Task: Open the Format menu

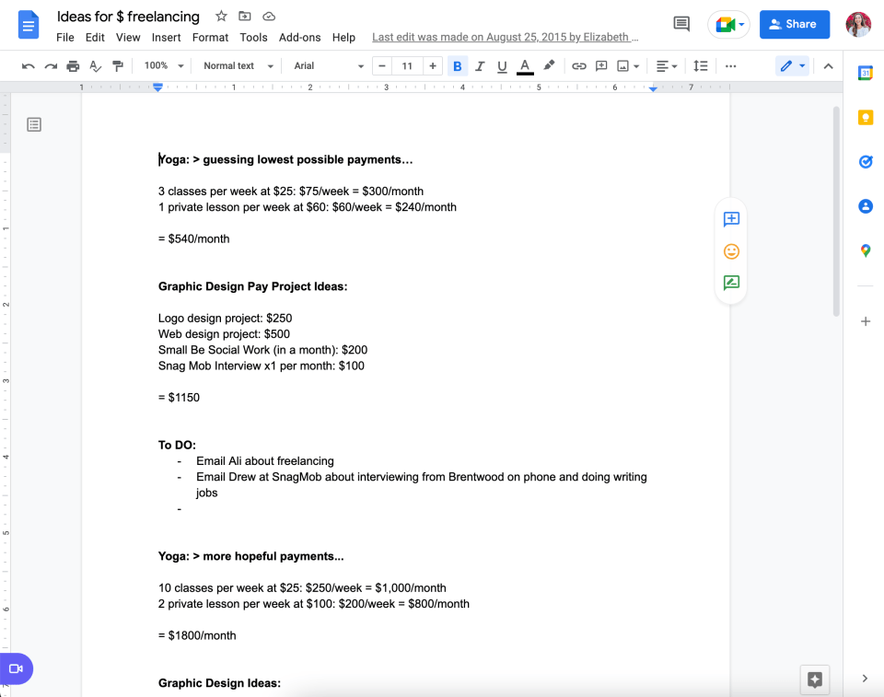Action: click(x=210, y=38)
